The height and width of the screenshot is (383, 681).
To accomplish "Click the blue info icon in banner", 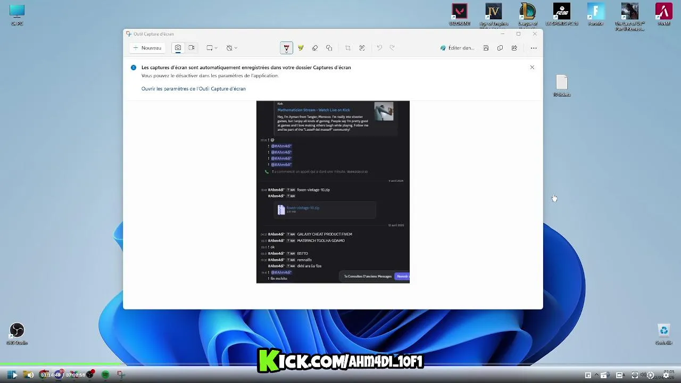I will (x=134, y=68).
